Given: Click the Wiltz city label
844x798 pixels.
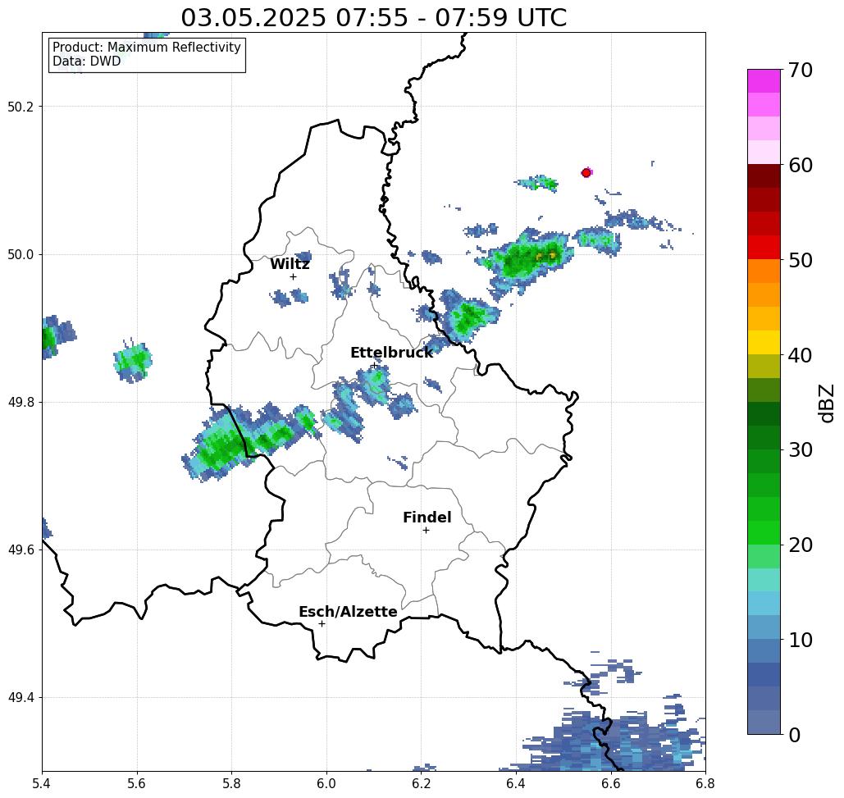Looking at the screenshot, I should pos(290,264).
